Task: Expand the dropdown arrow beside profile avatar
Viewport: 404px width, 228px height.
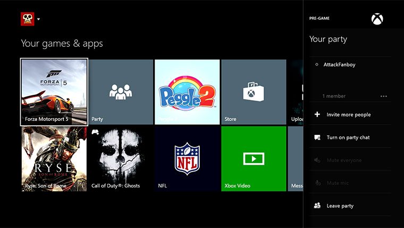Action: tap(39, 20)
